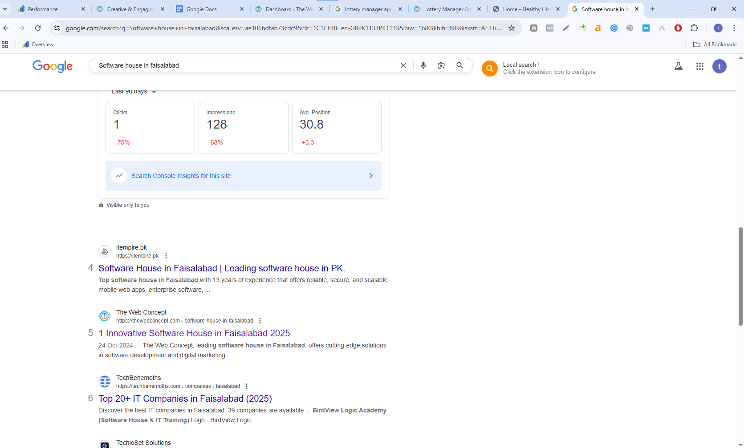This screenshot has height=448, width=744.
Task: Open Search by image lens icon
Action: 441,65
